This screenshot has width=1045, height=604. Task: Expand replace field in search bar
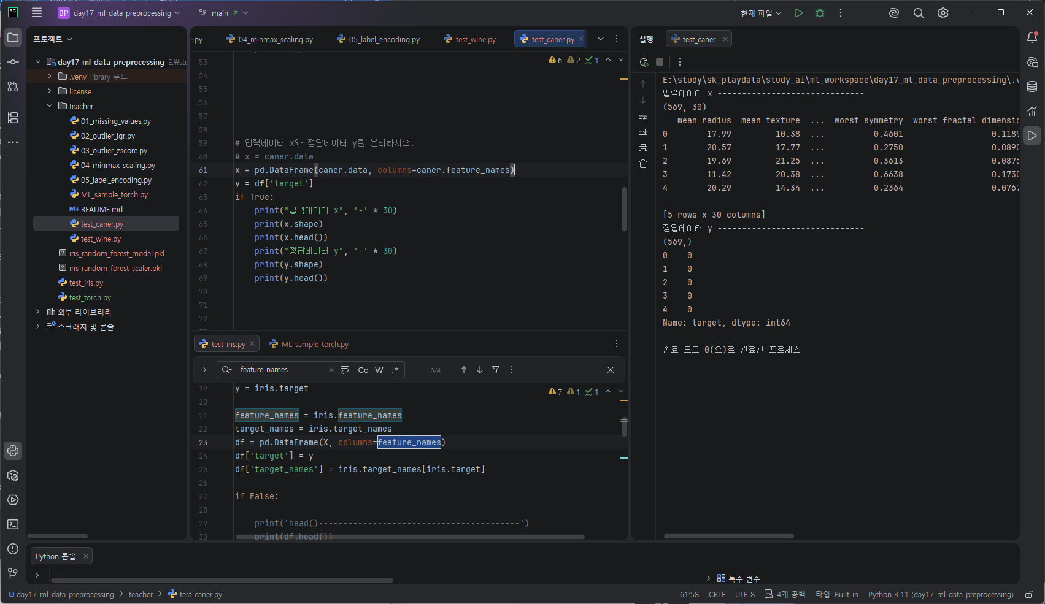coord(205,370)
